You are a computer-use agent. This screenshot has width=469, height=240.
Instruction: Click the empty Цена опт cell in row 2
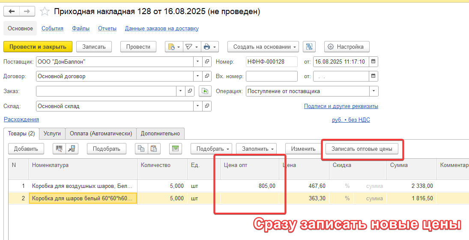point(249,198)
